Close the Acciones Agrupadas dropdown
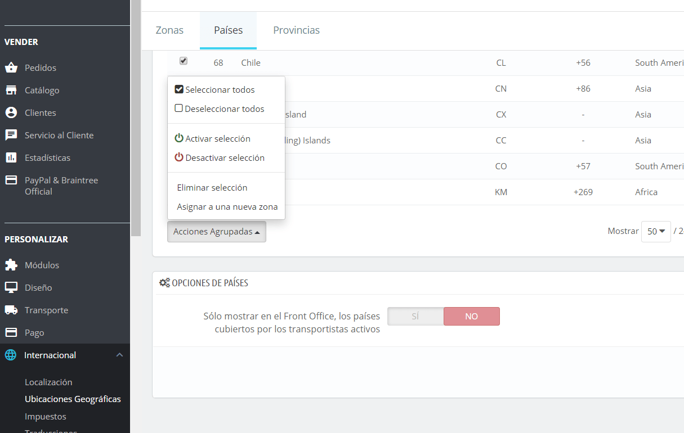Screen dimensions: 684x433 217,232
